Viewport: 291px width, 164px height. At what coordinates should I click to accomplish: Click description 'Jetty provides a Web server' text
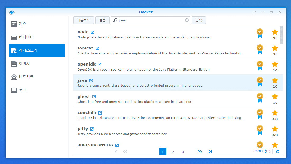pos(122,134)
